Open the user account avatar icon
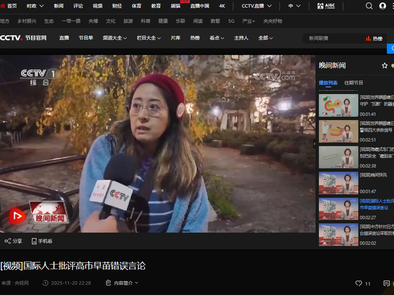 click(382, 6)
